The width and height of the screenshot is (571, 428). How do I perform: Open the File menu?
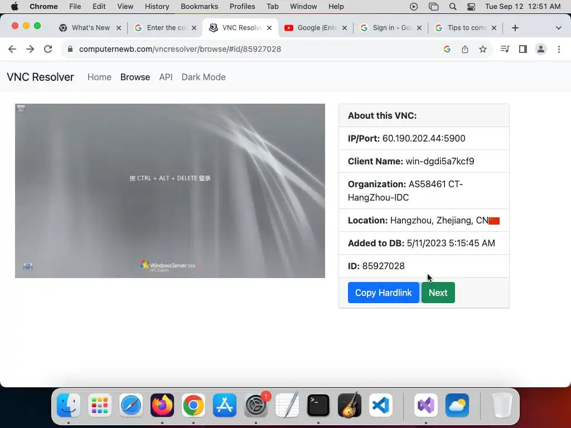coord(75,7)
